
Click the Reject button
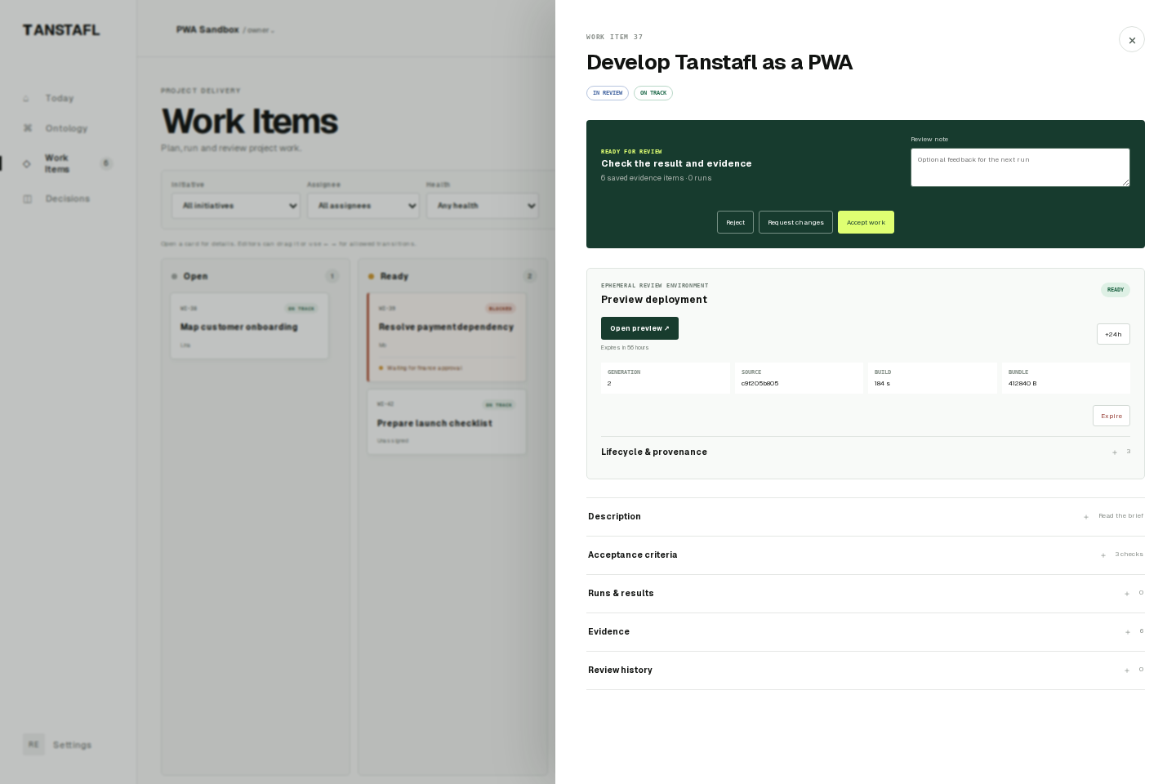[x=735, y=222]
